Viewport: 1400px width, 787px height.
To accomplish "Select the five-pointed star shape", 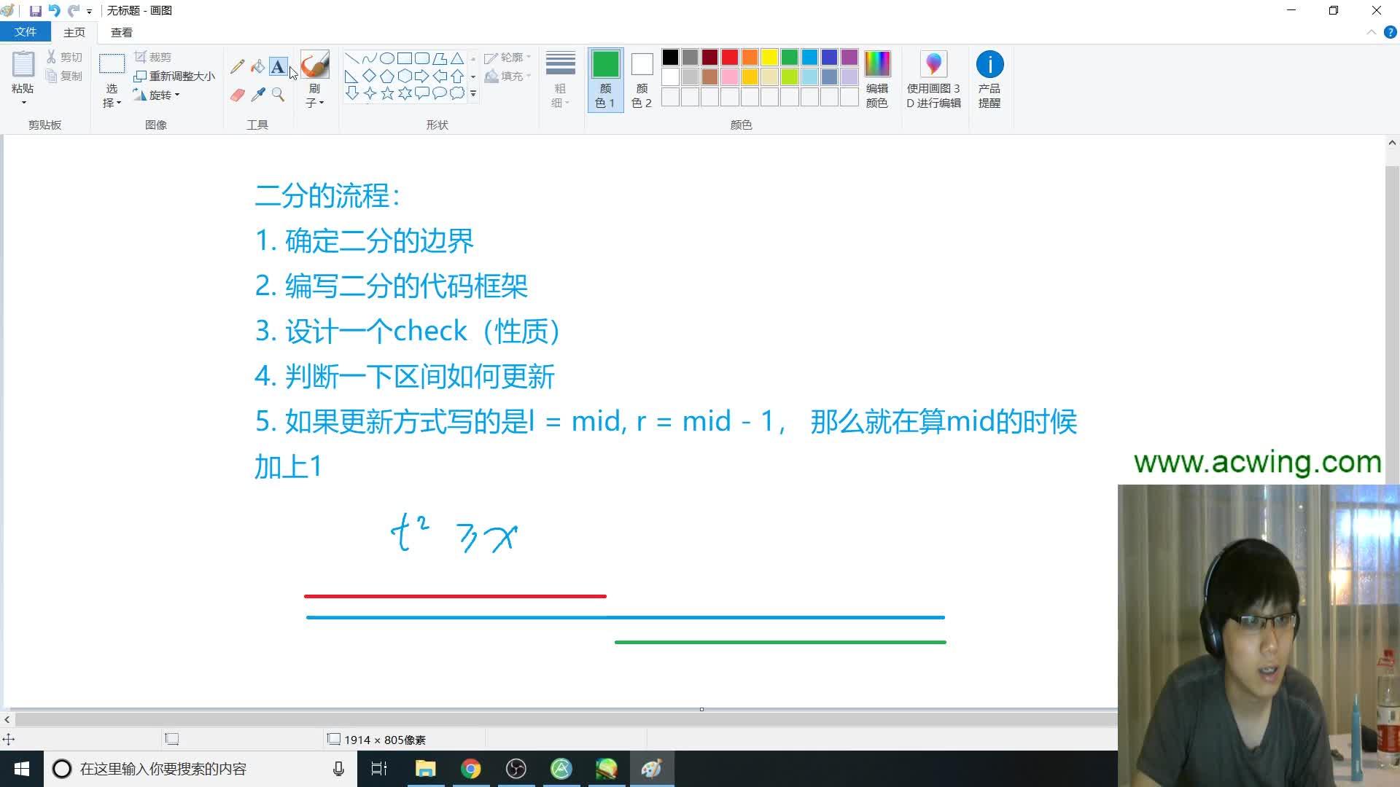I will coord(387,93).
